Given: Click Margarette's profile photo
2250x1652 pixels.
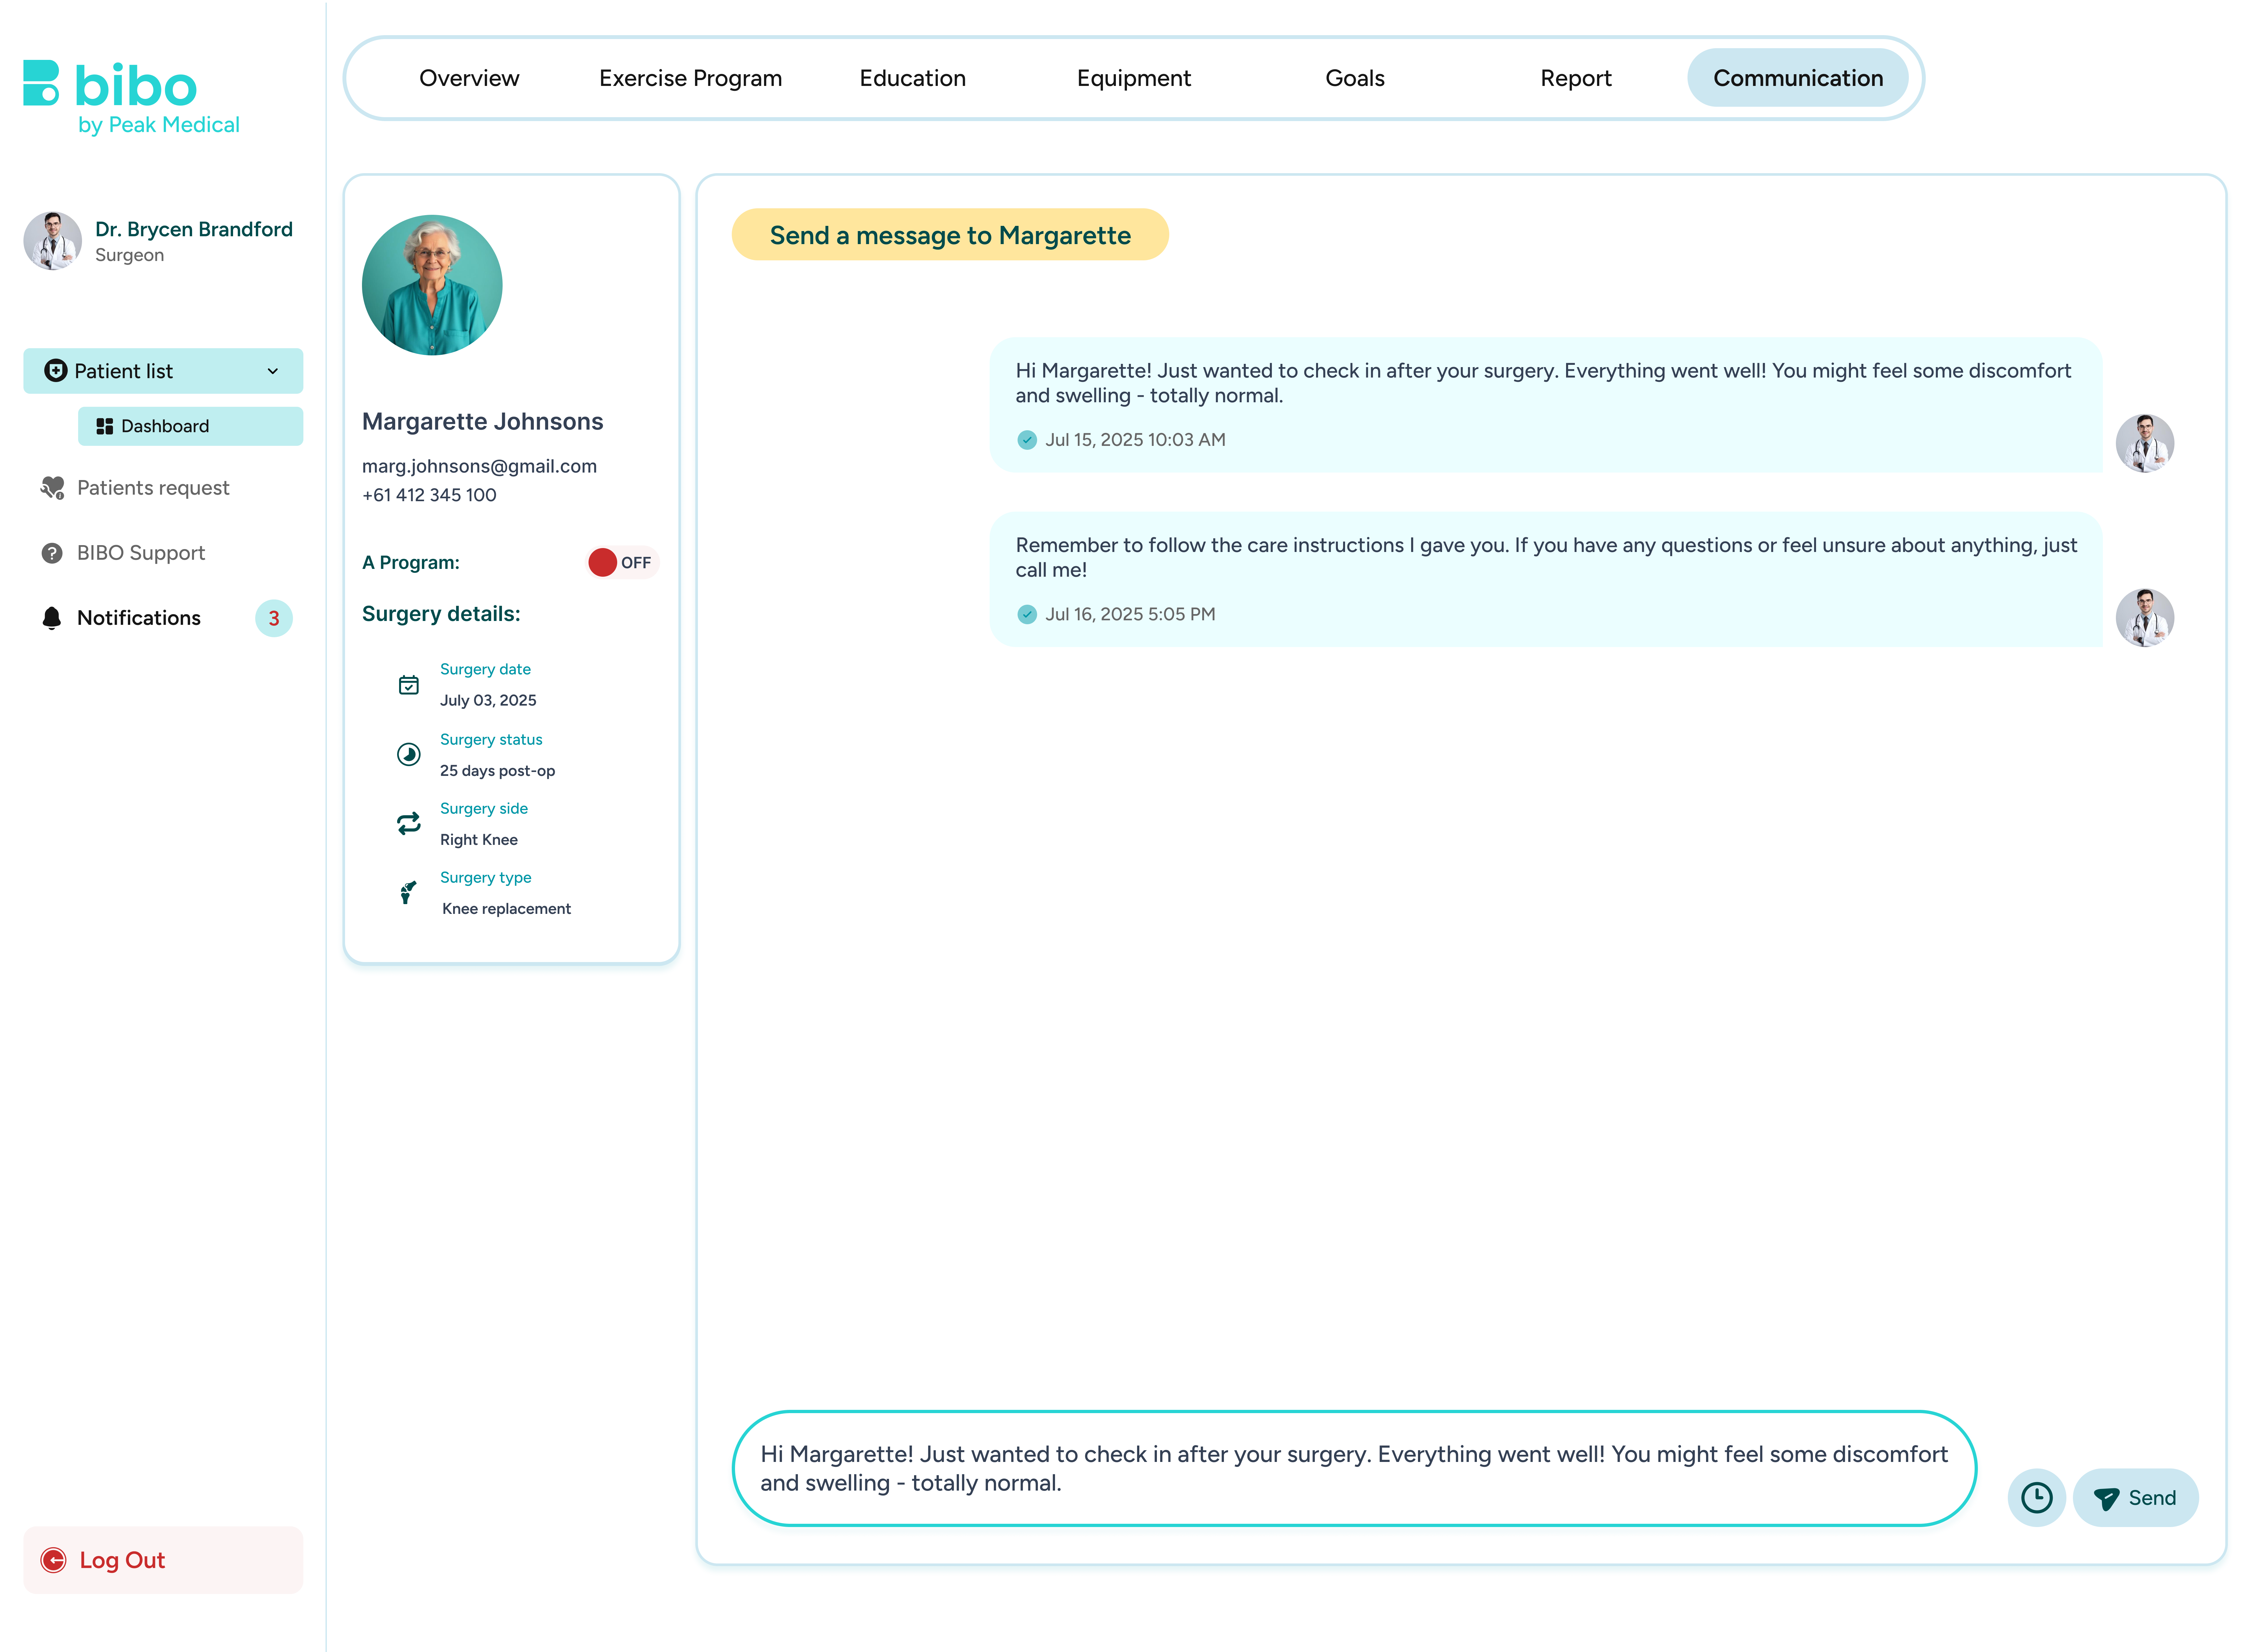Looking at the screenshot, I should [432, 285].
